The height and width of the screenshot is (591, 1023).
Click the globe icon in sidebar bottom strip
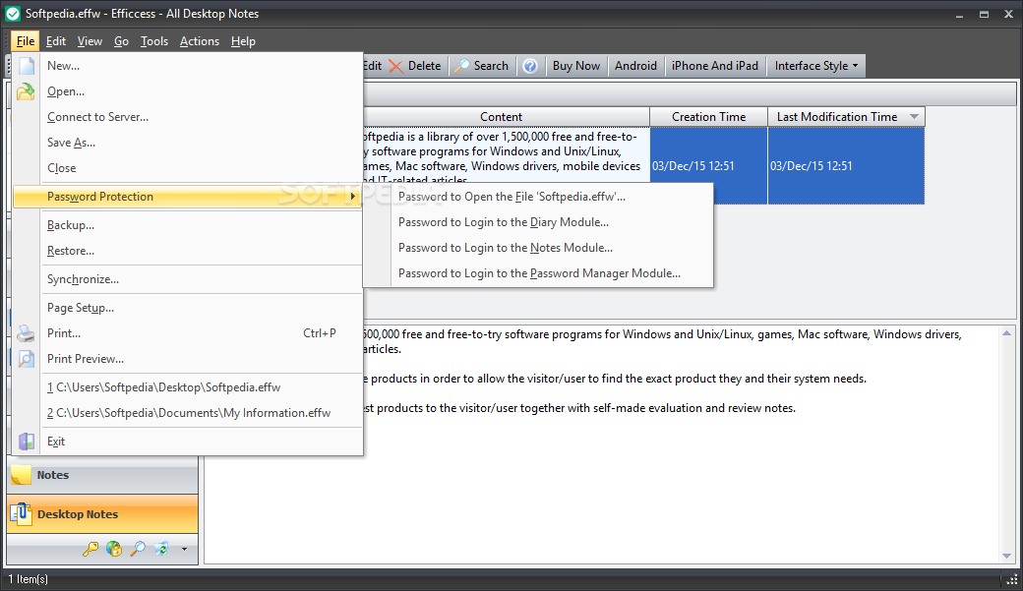click(114, 549)
